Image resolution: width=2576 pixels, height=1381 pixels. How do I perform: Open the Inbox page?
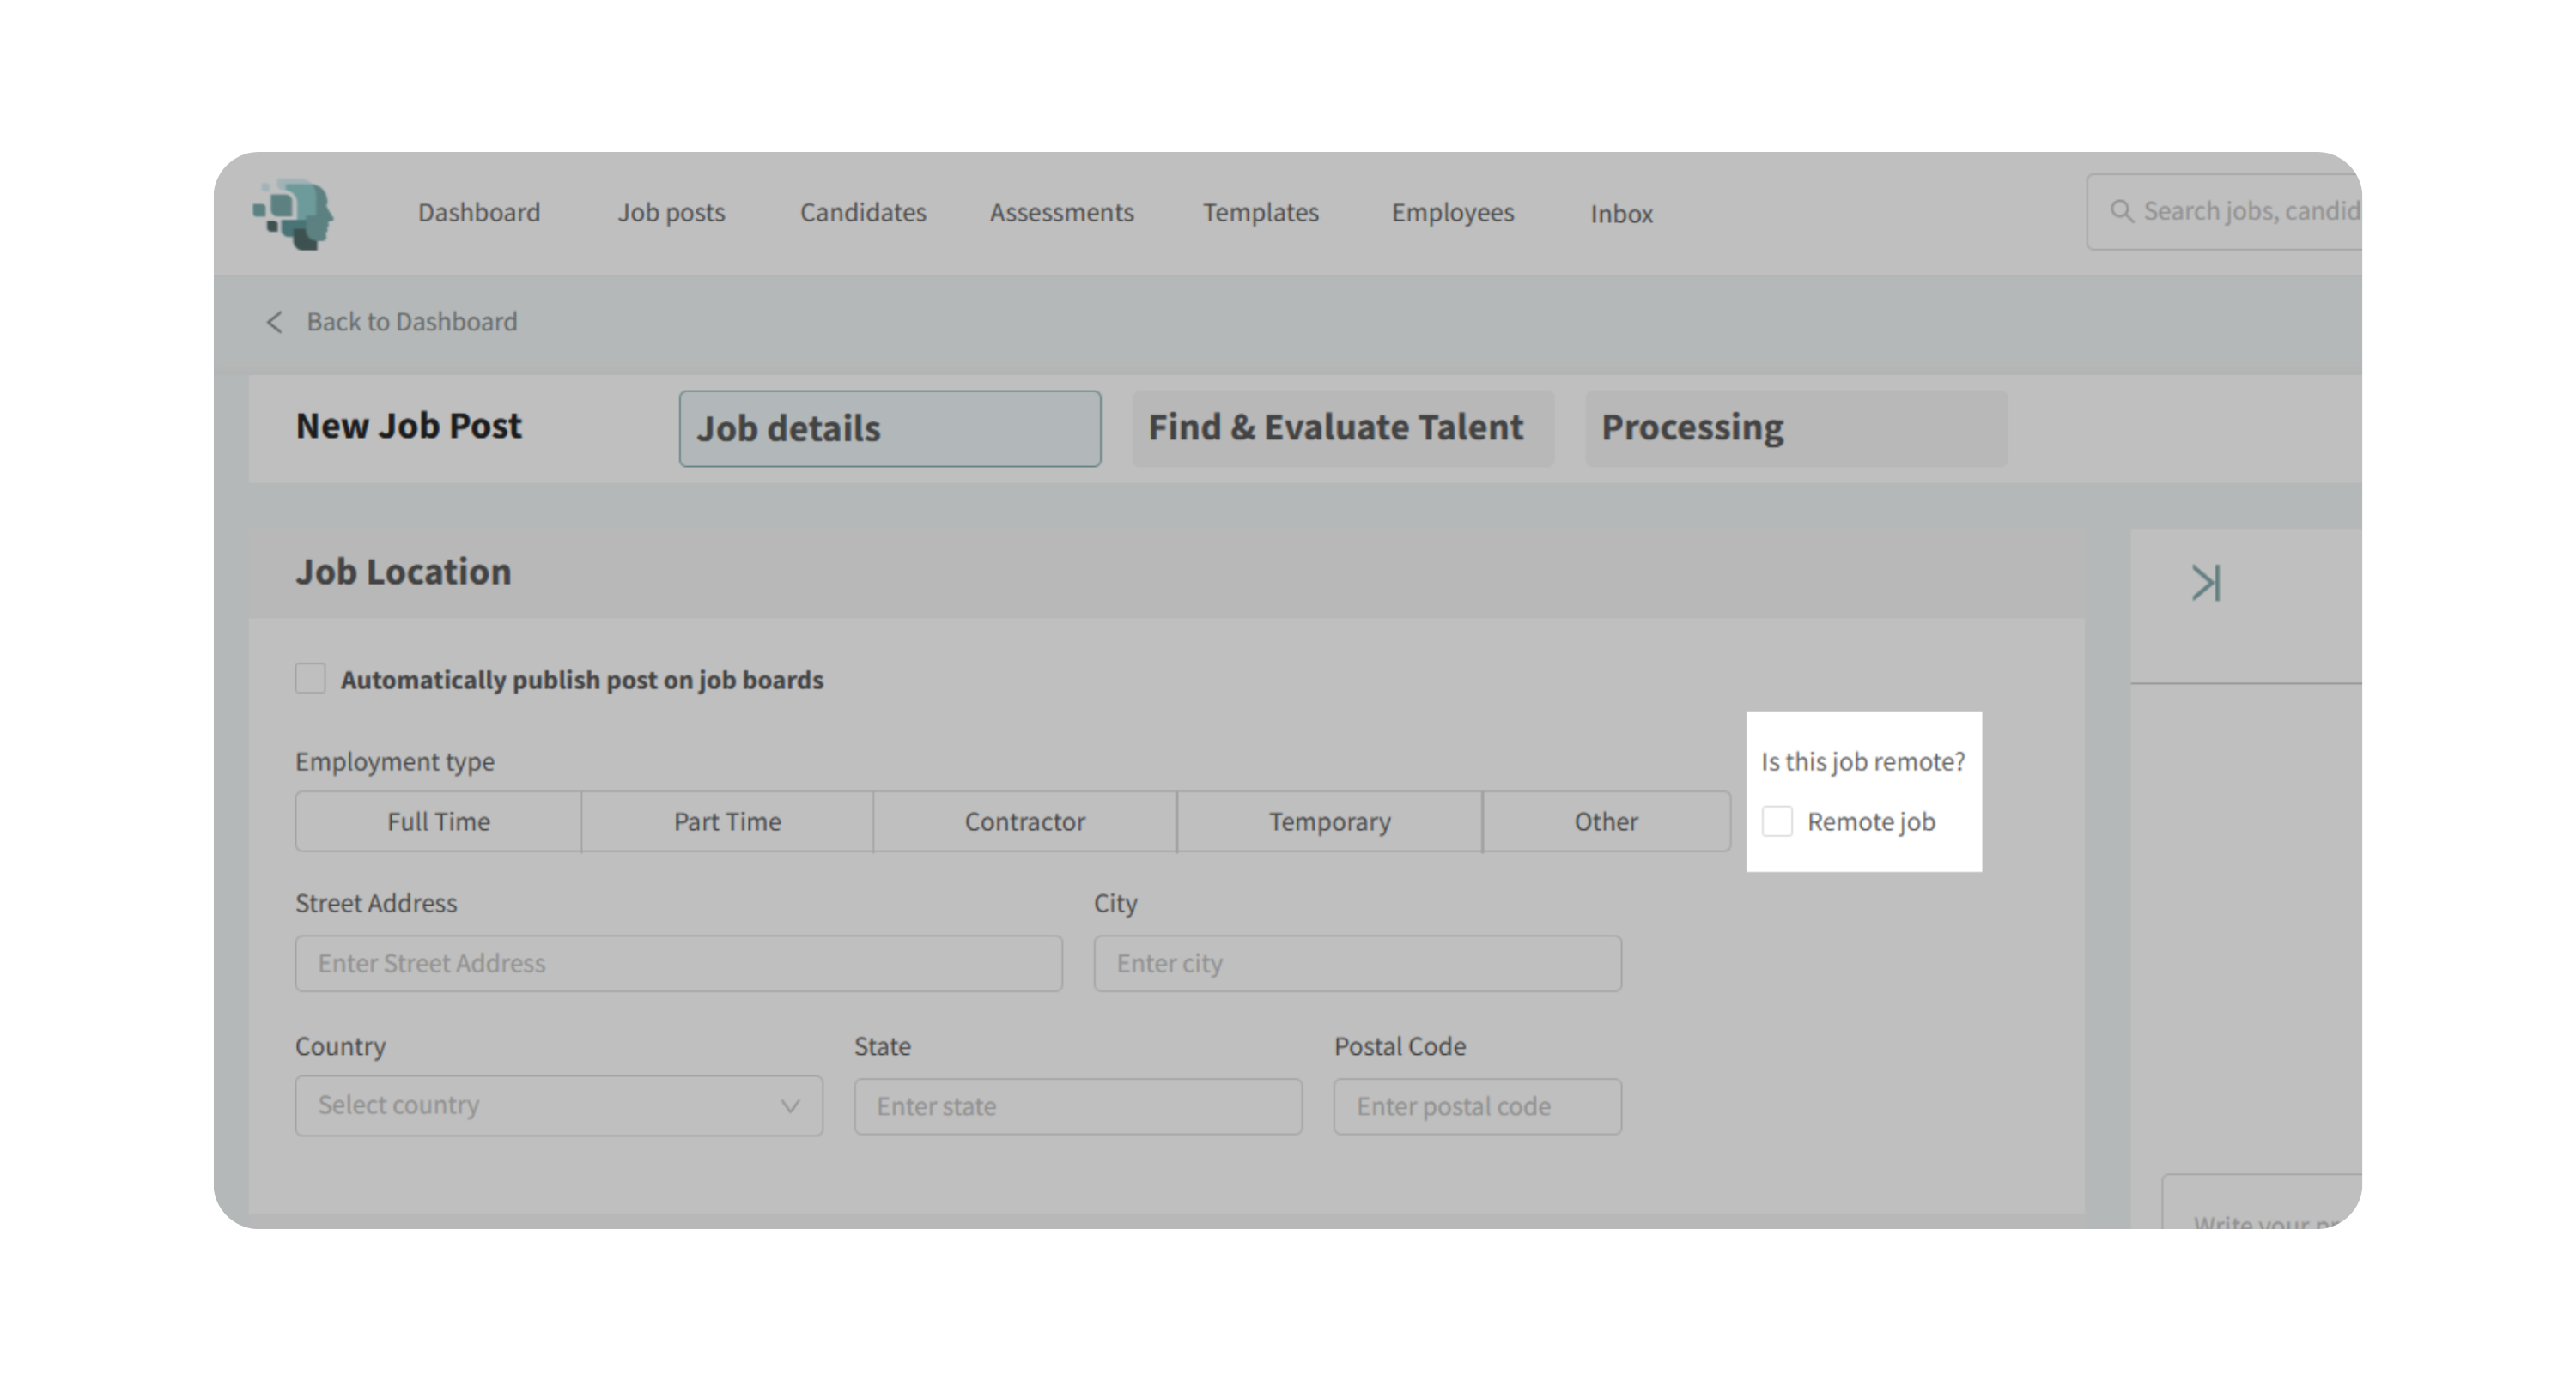[x=1621, y=214]
